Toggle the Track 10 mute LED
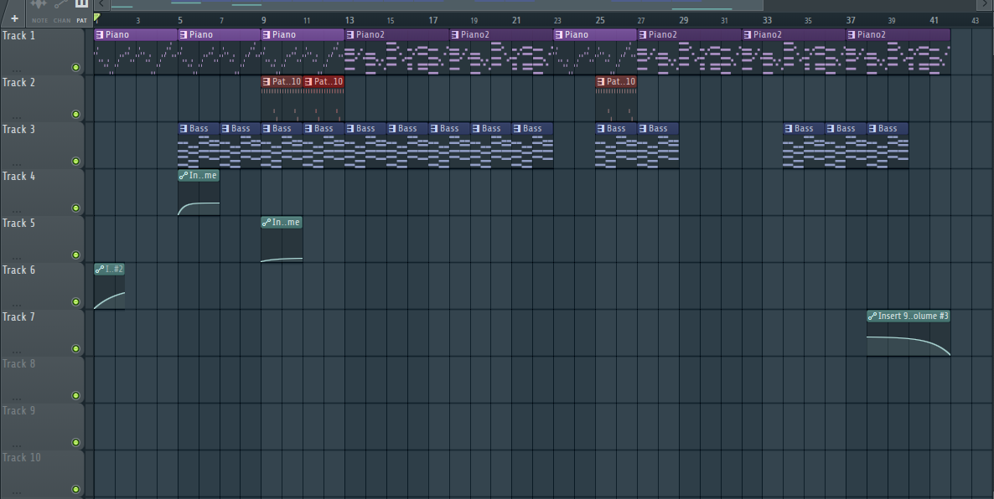The width and height of the screenshot is (994, 499). click(76, 490)
